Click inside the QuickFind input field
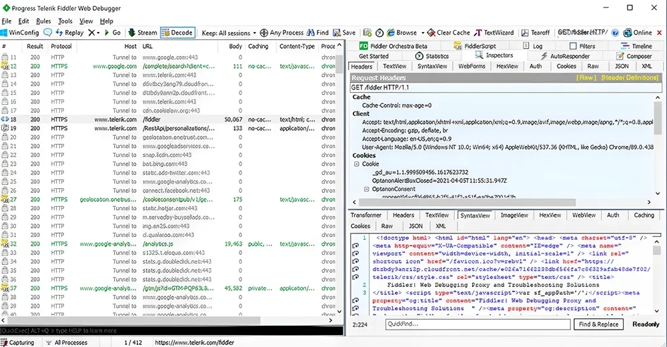 pyautogui.click(x=478, y=324)
